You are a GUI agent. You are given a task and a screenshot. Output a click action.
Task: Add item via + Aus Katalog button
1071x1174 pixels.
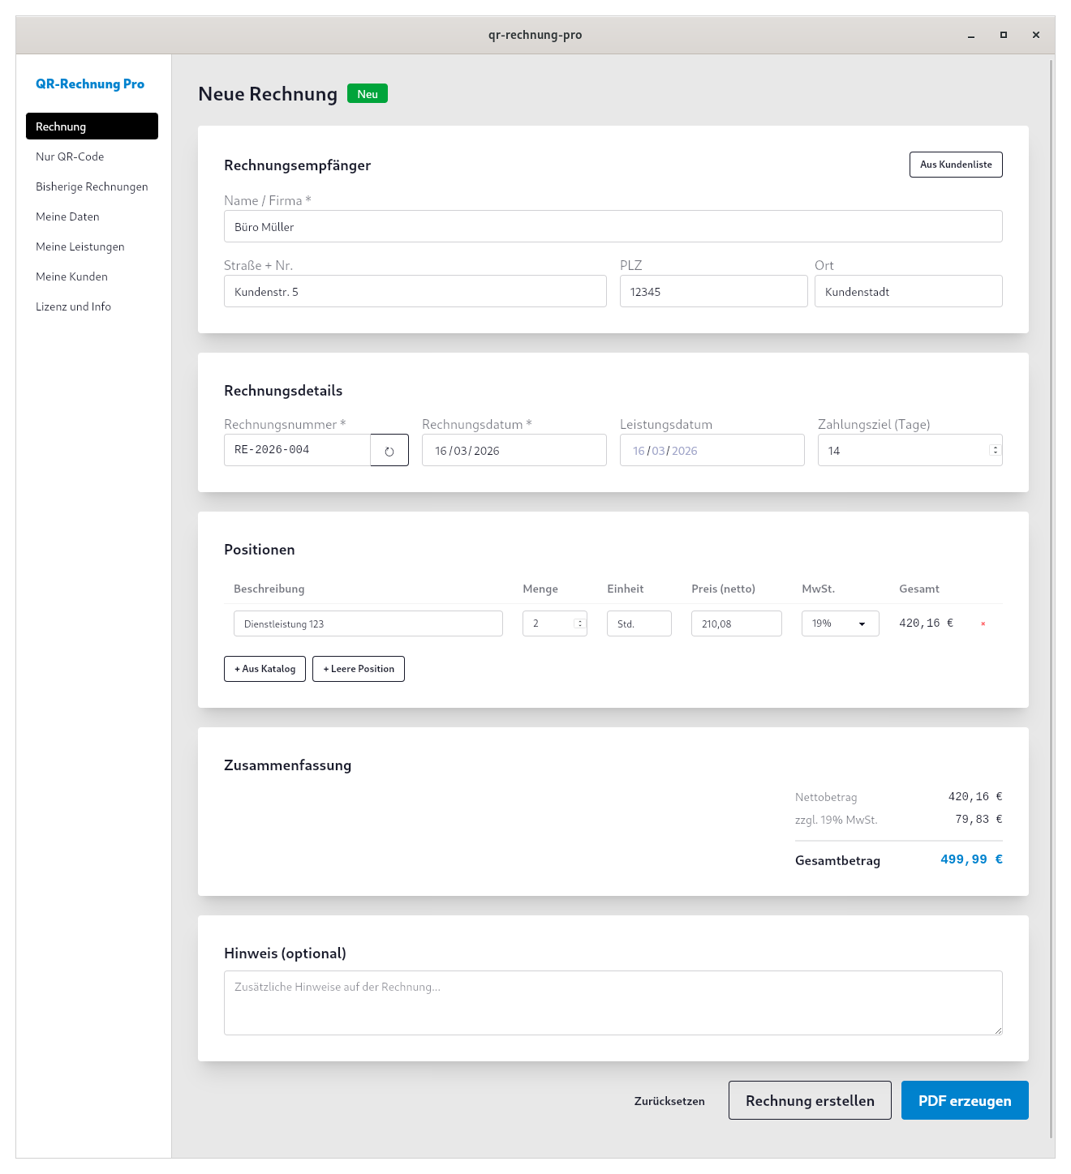coord(265,669)
